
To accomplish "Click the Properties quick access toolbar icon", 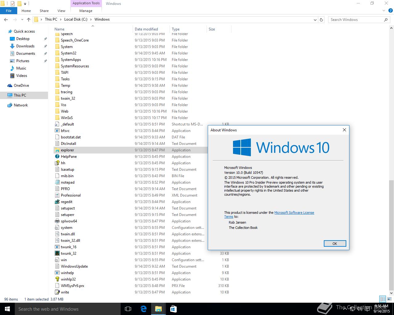I will [x=13, y=4].
